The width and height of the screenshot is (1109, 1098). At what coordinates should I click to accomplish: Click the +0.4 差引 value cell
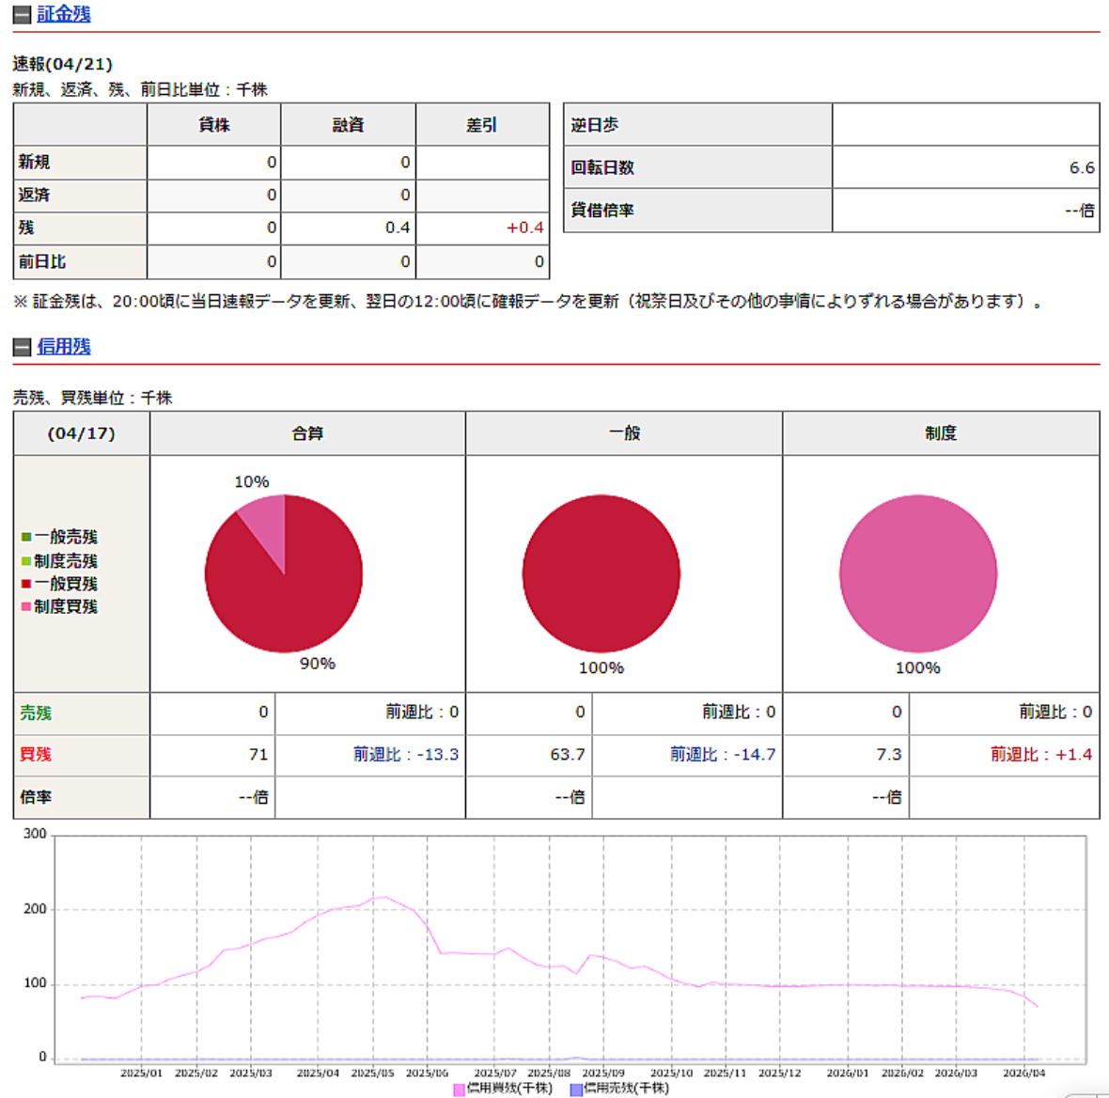pyautogui.click(x=483, y=227)
